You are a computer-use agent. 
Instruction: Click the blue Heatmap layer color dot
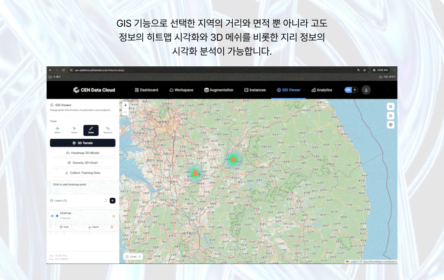pyautogui.click(x=57, y=216)
